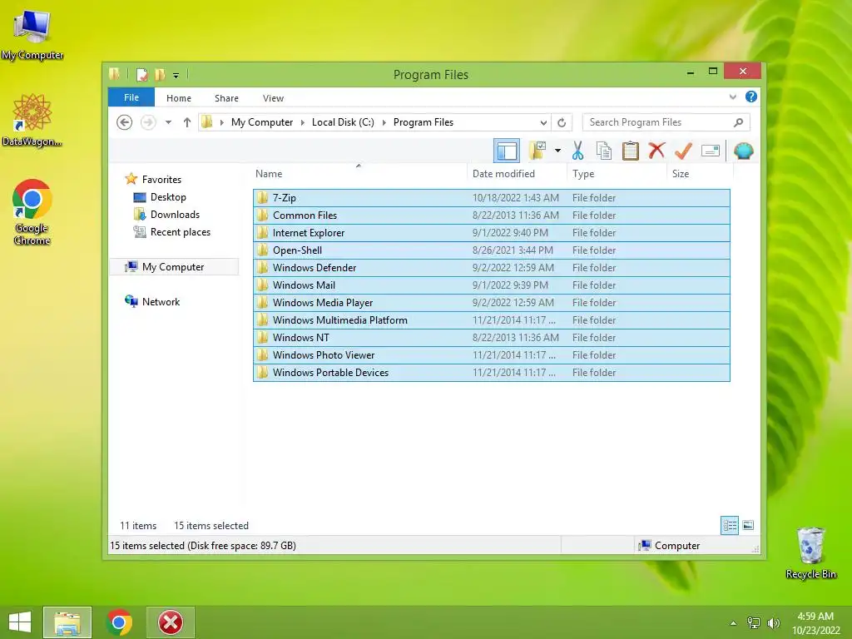The height and width of the screenshot is (639, 852).
Task: Click Local Disk (C:) in breadcrumb
Action: (x=343, y=122)
